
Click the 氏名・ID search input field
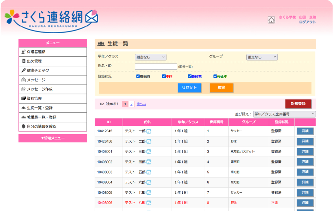(x=156, y=67)
